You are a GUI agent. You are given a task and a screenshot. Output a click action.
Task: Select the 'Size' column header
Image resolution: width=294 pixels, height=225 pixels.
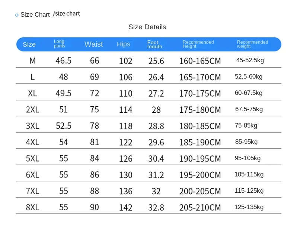(29, 44)
